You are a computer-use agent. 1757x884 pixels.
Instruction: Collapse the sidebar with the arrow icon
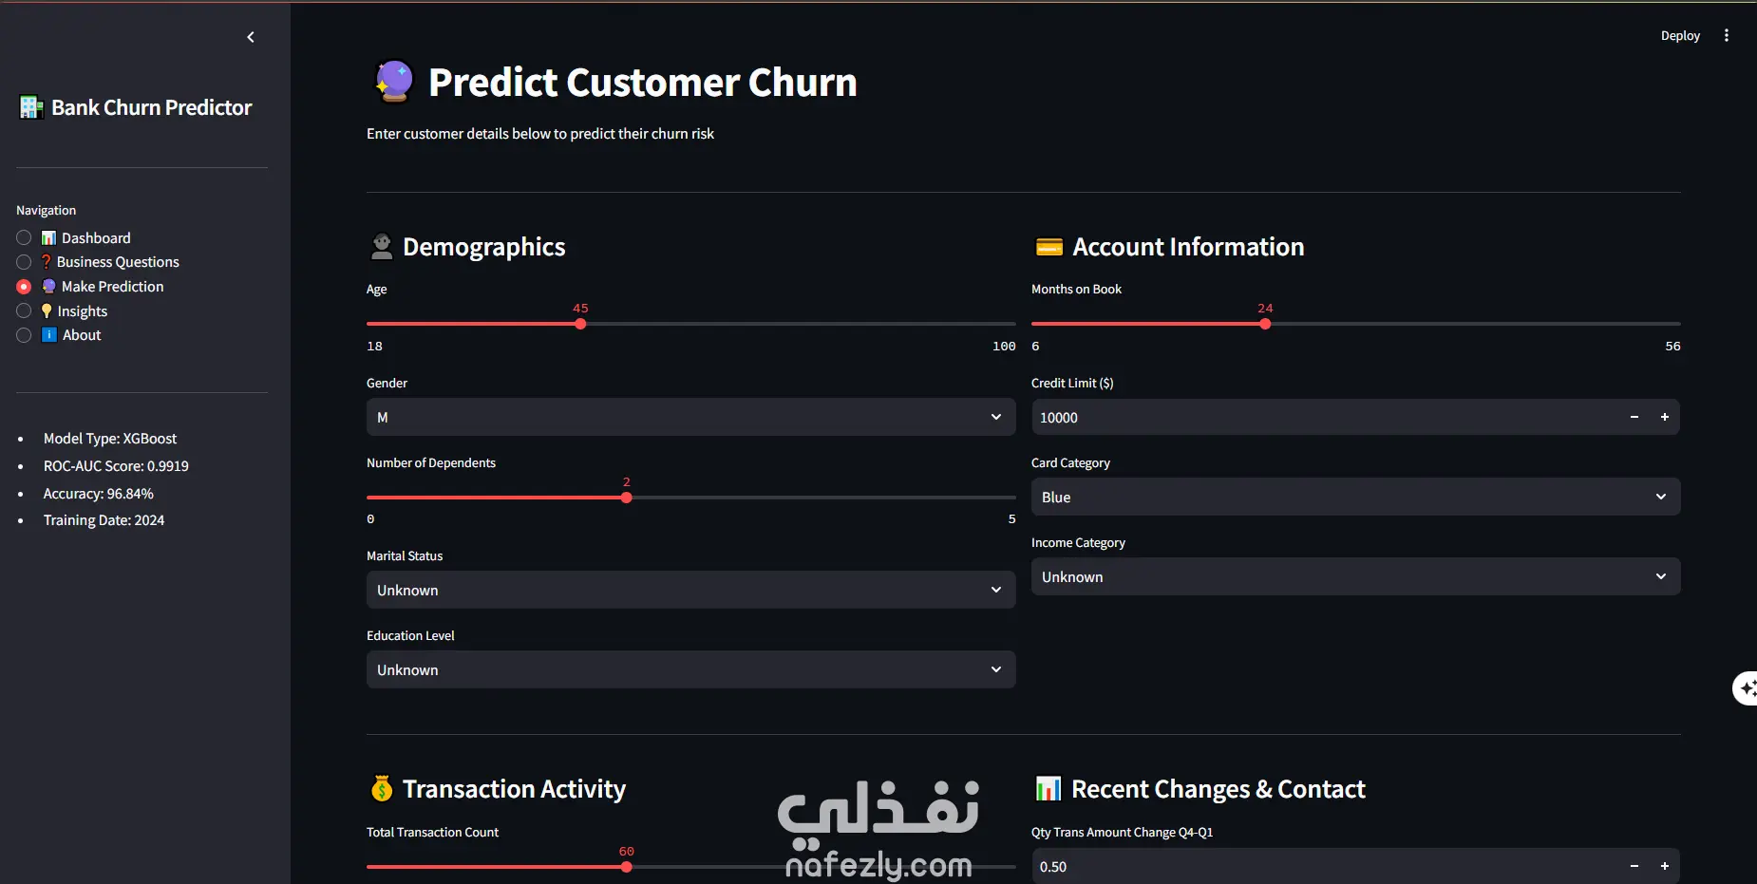tap(251, 37)
